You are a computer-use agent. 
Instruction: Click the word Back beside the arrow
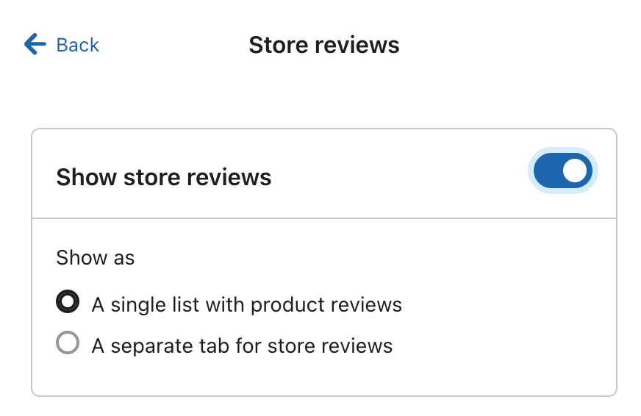pos(77,45)
